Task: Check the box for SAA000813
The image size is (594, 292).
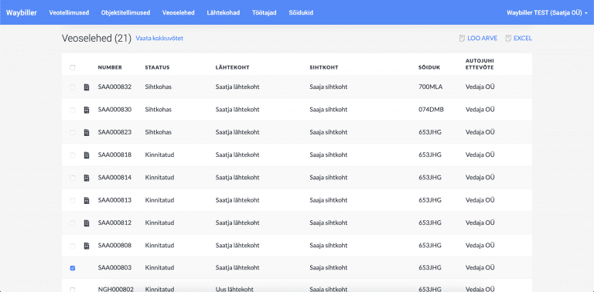Action: point(73,201)
